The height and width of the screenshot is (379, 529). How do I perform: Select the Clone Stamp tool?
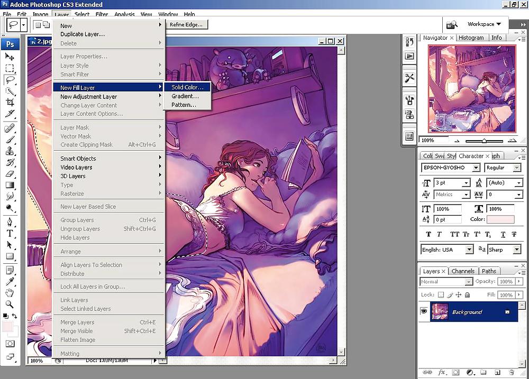coord(10,151)
